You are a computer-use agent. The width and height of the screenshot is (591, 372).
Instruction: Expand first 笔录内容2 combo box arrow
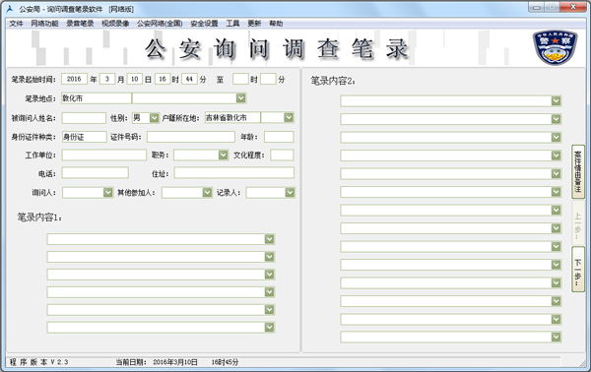556,100
